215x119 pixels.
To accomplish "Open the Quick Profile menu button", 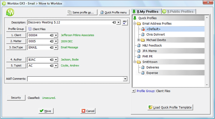I will point(114,12).
